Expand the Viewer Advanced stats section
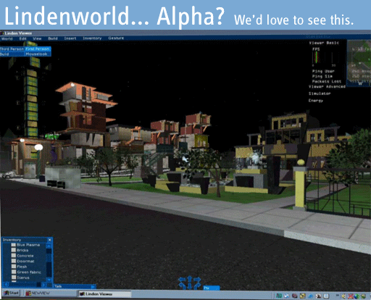Viewport: 371px width, 300px height. [x=327, y=86]
